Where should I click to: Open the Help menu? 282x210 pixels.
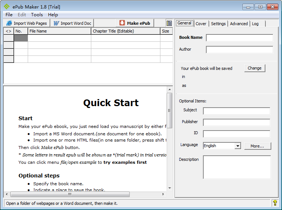[53, 15]
